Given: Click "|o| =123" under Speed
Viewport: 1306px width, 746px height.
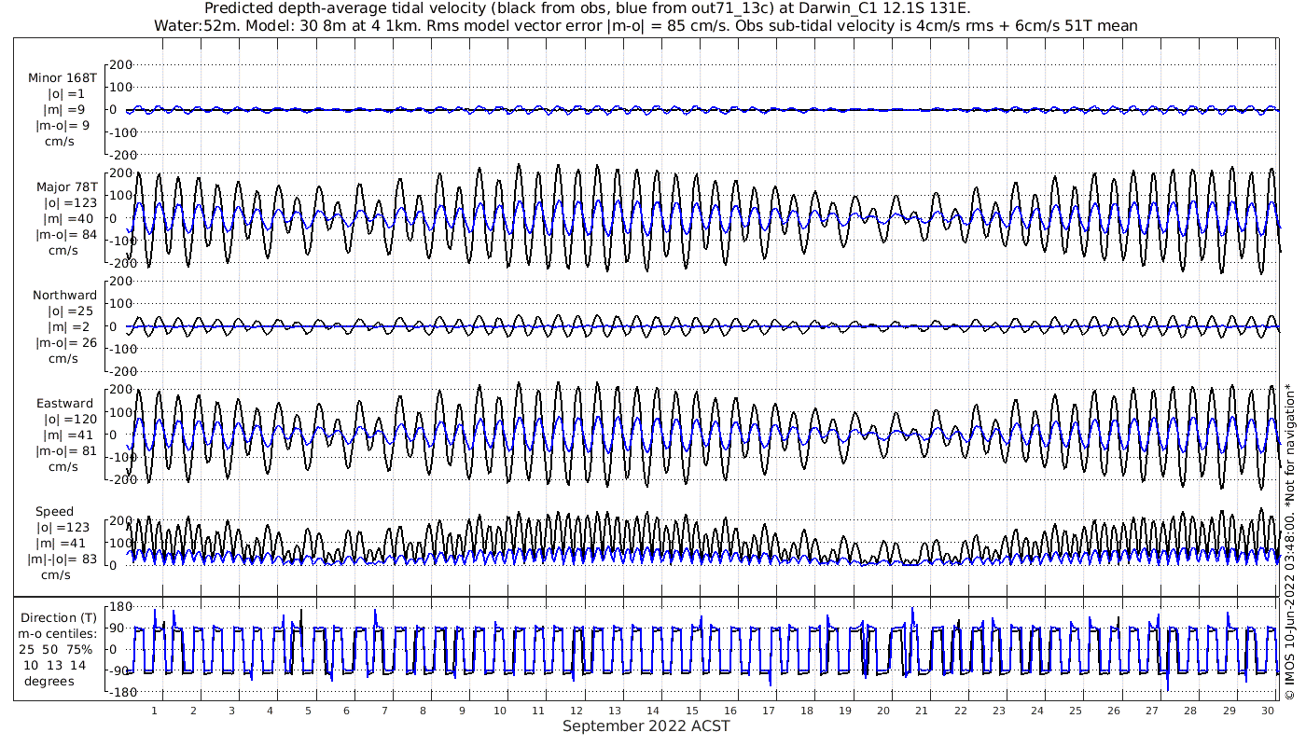Looking at the screenshot, I should (63, 527).
